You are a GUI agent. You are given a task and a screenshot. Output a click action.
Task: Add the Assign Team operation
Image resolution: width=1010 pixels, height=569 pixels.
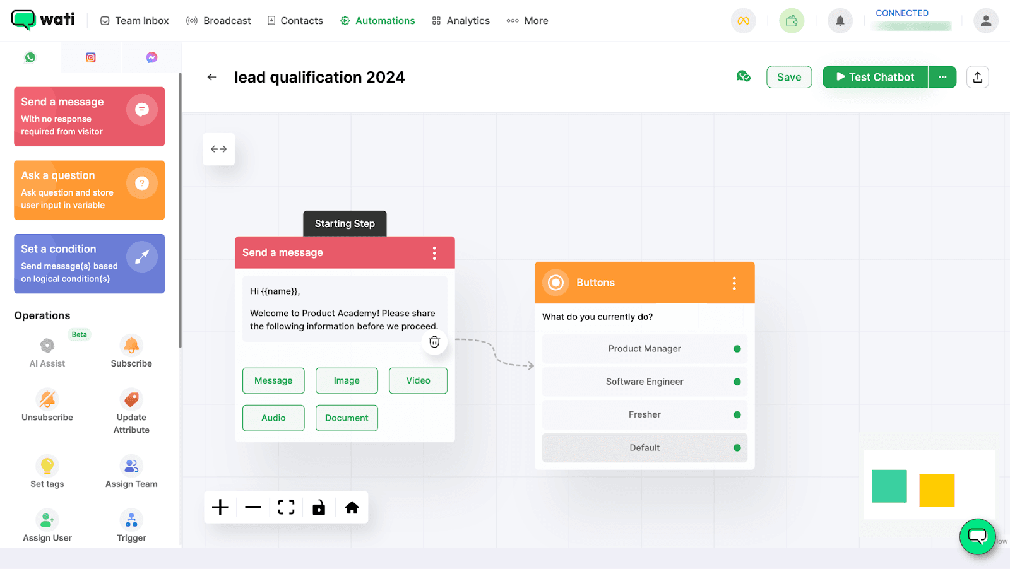click(131, 472)
